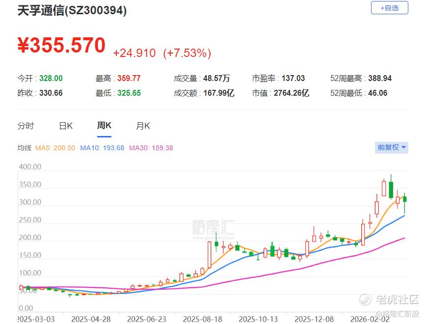Click the turnover value 167.99亿
This screenshot has width=427, height=324.
click(x=219, y=93)
